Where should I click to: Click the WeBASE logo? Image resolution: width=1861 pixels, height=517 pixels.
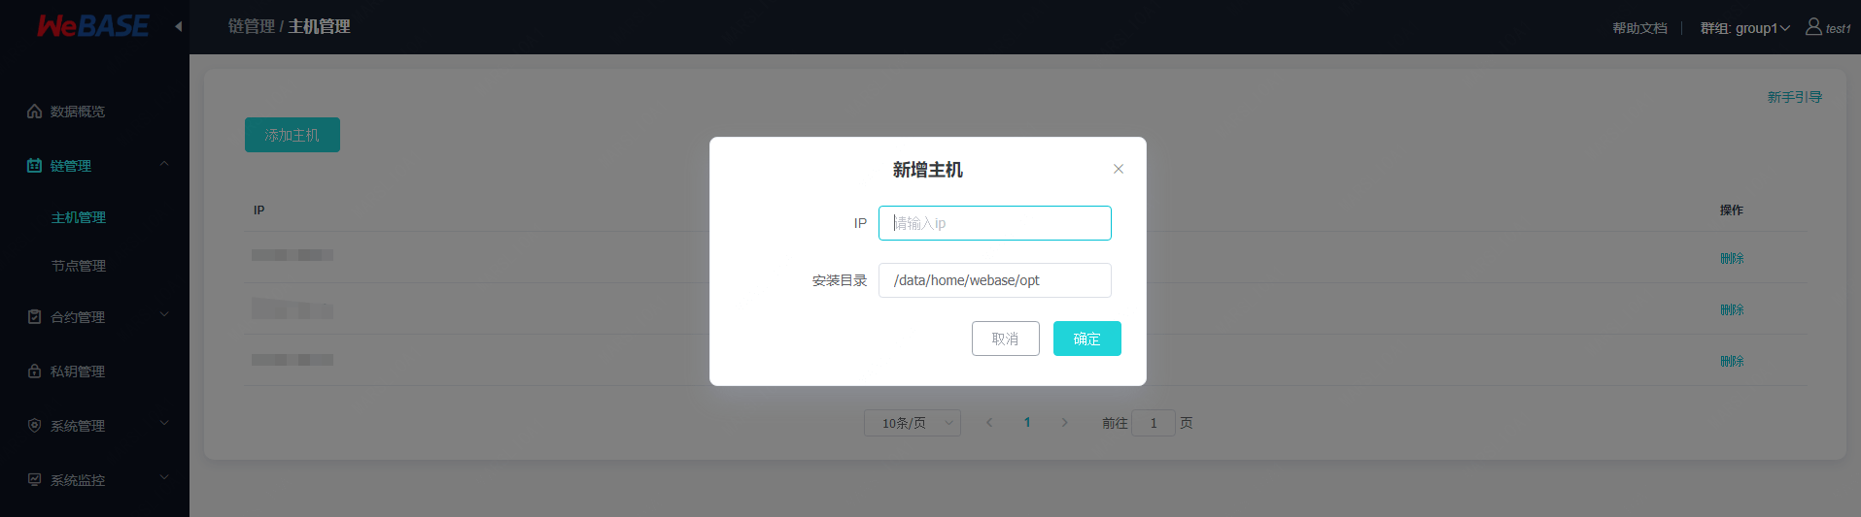(x=92, y=26)
